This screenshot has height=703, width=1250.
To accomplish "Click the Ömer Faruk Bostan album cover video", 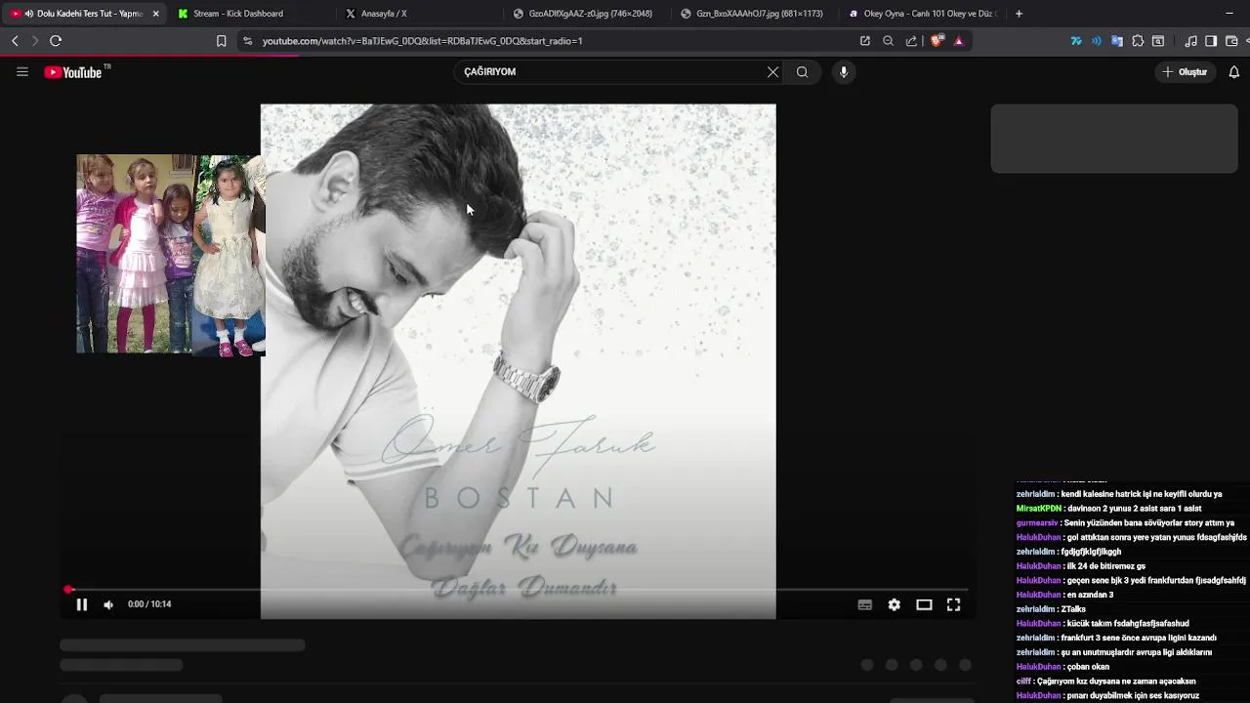I will point(518,361).
